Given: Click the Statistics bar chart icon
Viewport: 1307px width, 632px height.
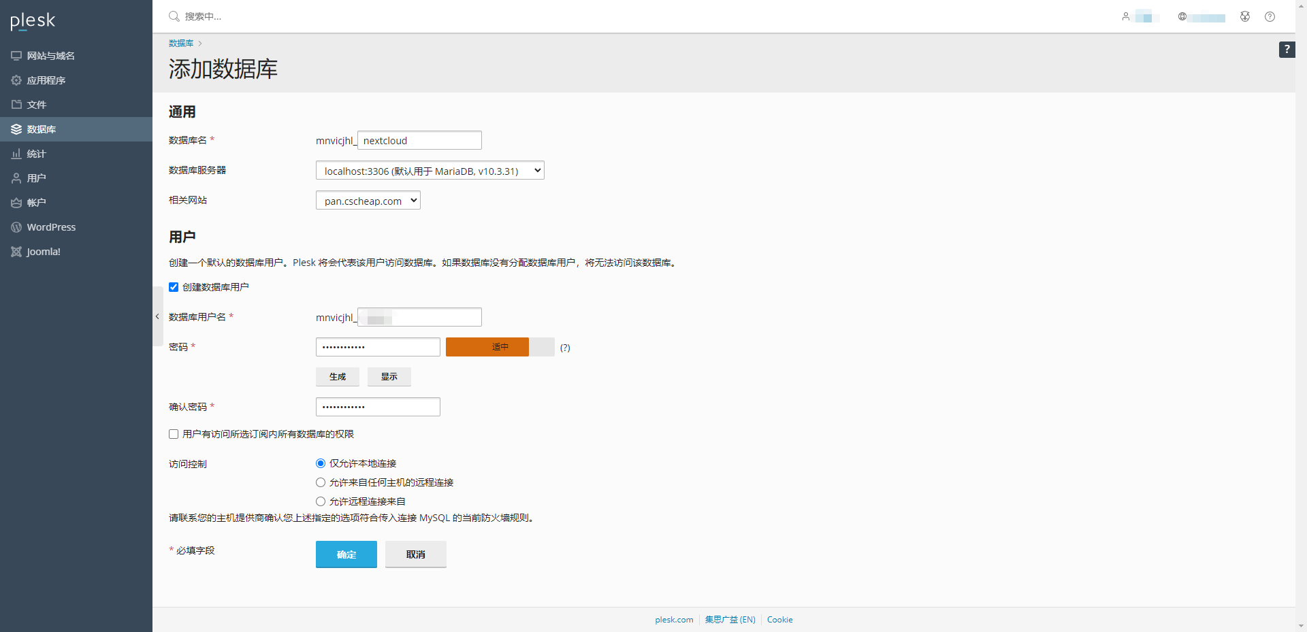Looking at the screenshot, I should pyautogui.click(x=16, y=154).
